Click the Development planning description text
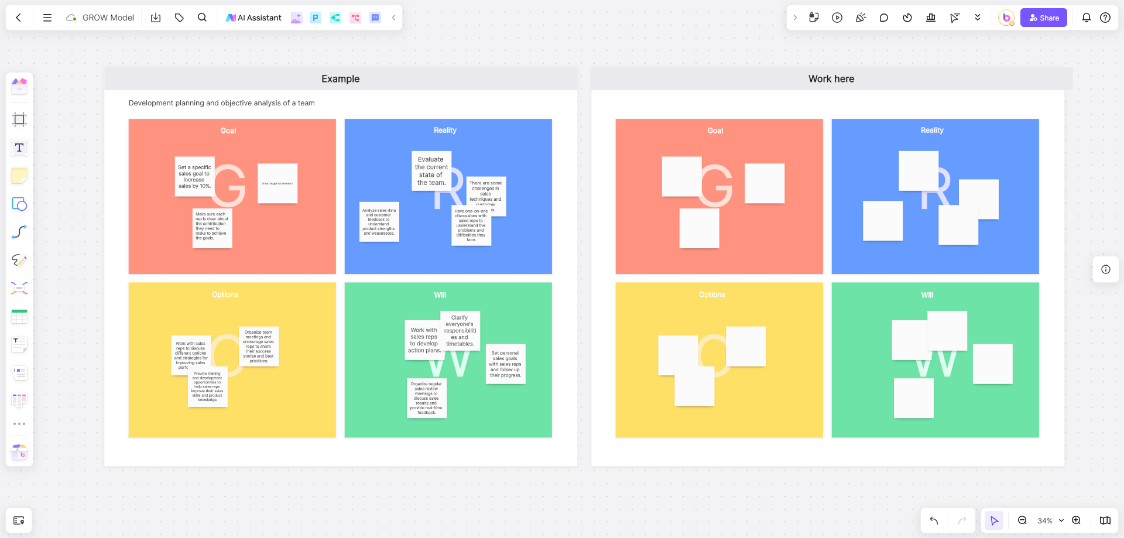 point(222,103)
